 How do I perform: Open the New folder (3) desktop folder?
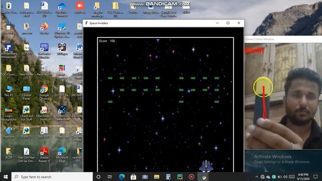(x=27, y=72)
